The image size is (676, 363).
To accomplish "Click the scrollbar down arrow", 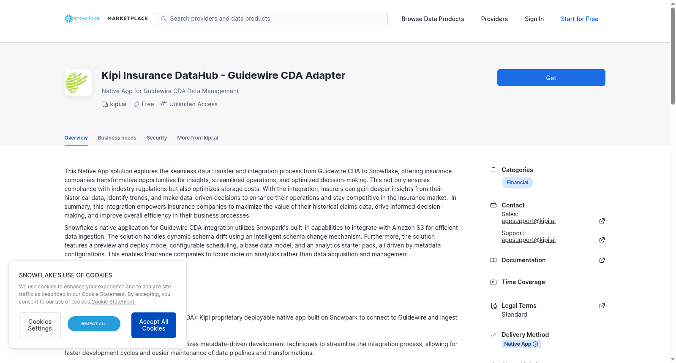I will [673, 360].
